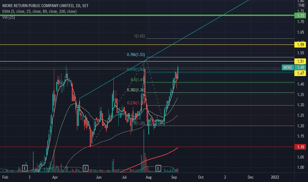
Task: Click the Apr label on time axis
Action: click(x=55, y=177)
